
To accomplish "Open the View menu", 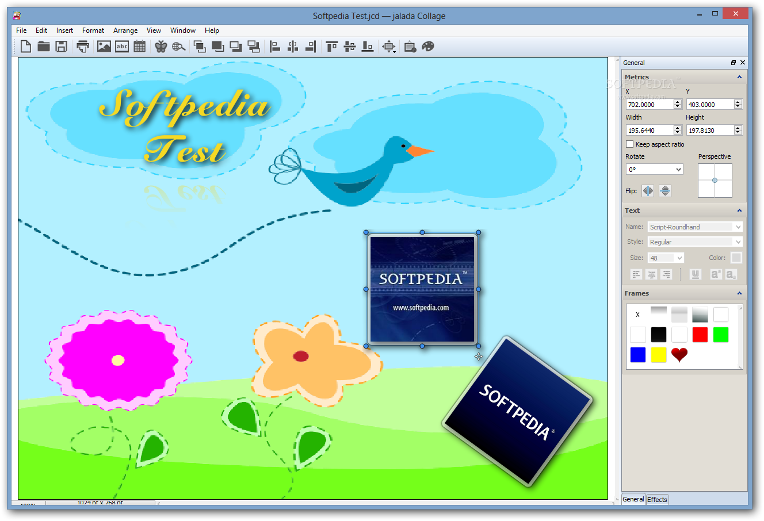I will (154, 30).
